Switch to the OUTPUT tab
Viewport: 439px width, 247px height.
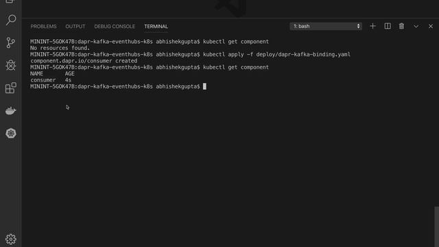point(75,26)
